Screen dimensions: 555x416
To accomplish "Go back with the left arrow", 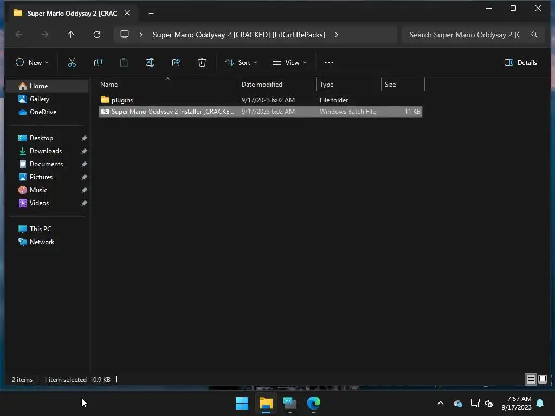I will 19,35.
